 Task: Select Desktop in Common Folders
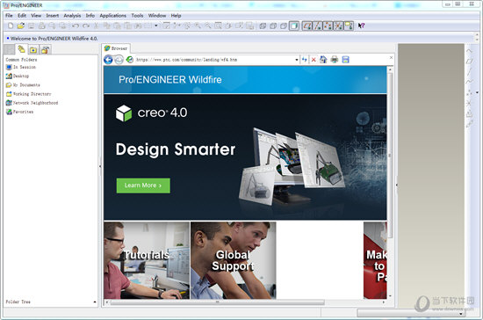(18, 76)
